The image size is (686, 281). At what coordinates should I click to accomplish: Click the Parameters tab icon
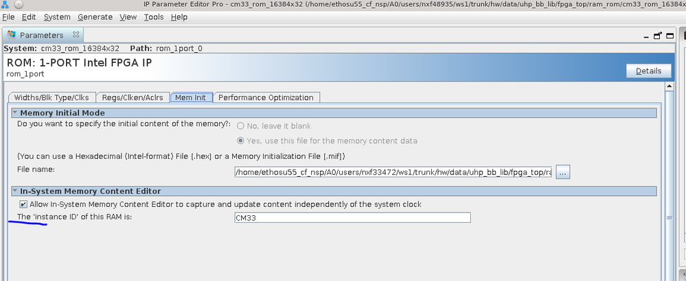tap(11, 35)
